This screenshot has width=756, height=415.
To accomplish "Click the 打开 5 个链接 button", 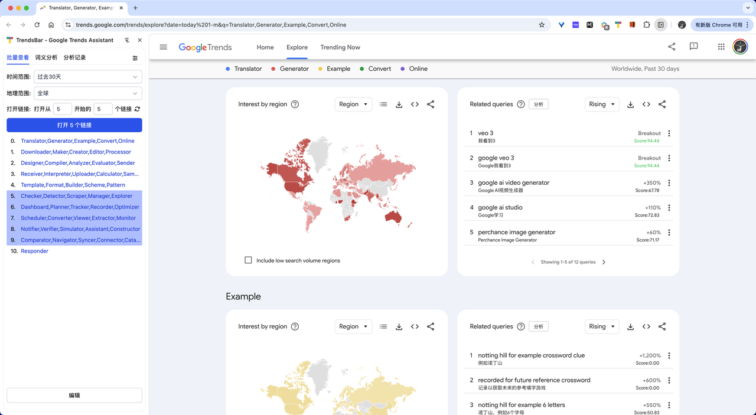I will click(x=74, y=125).
